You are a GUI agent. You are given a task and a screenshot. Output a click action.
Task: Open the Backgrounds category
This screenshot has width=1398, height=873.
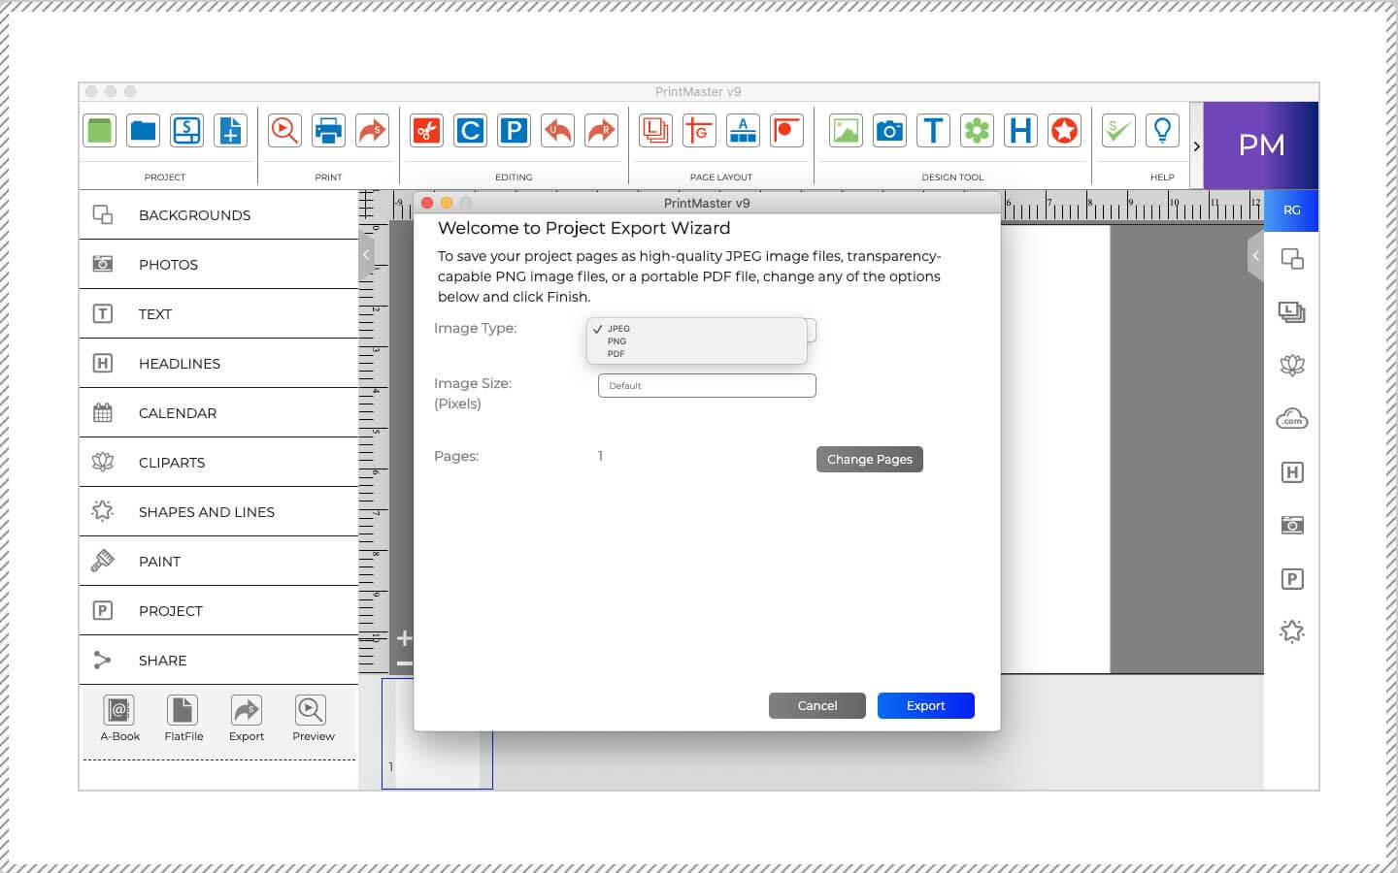218,214
